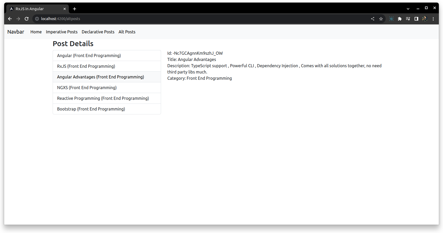This screenshot has height=233, width=443.
Task: Minimize the browser window
Action: click(418, 8)
